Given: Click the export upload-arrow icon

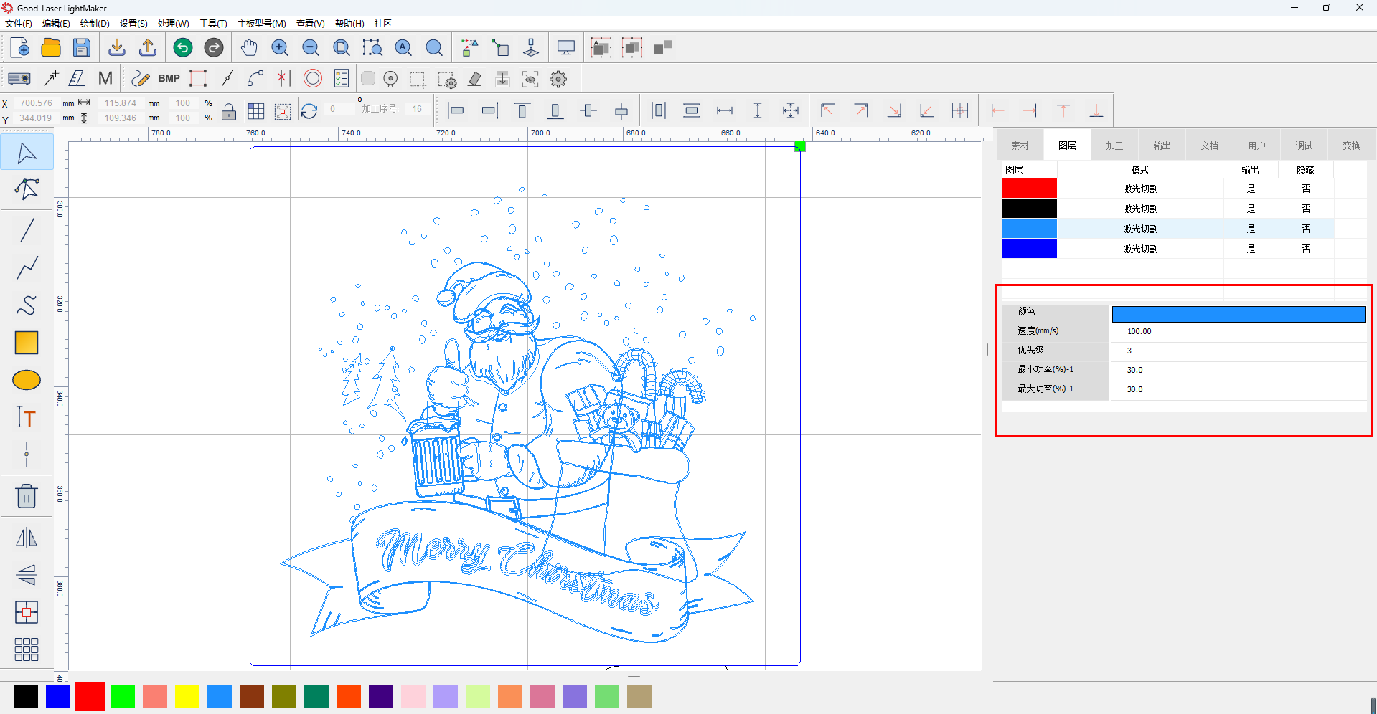Looking at the screenshot, I should pyautogui.click(x=148, y=48).
